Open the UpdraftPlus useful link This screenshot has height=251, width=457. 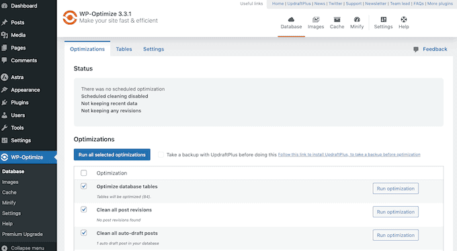click(299, 3)
